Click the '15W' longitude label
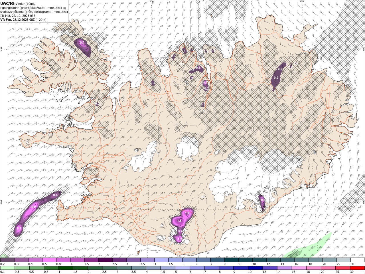365x274 pixels. (302, 1)
